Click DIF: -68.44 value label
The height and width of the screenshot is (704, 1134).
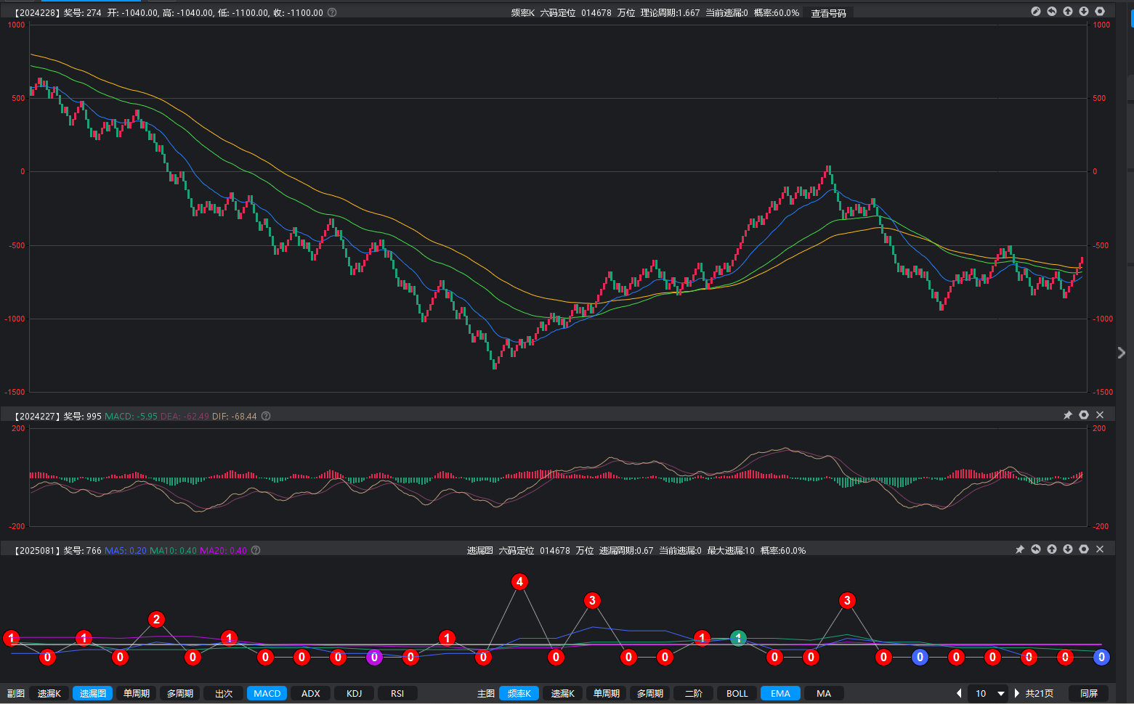pyautogui.click(x=235, y=416)
